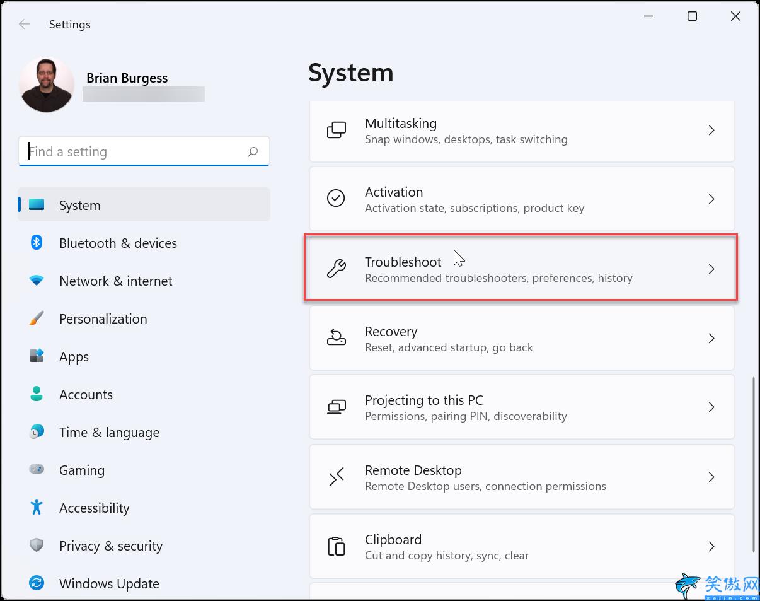Click the back arrow icon in Settings

coord(25,25)
